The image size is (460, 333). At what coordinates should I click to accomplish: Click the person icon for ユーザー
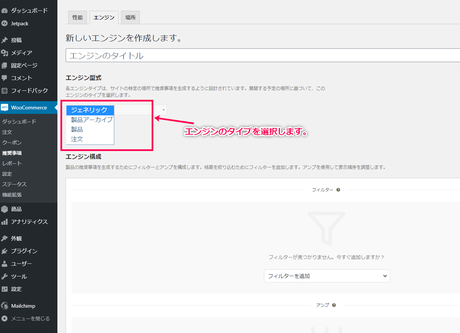4,264
